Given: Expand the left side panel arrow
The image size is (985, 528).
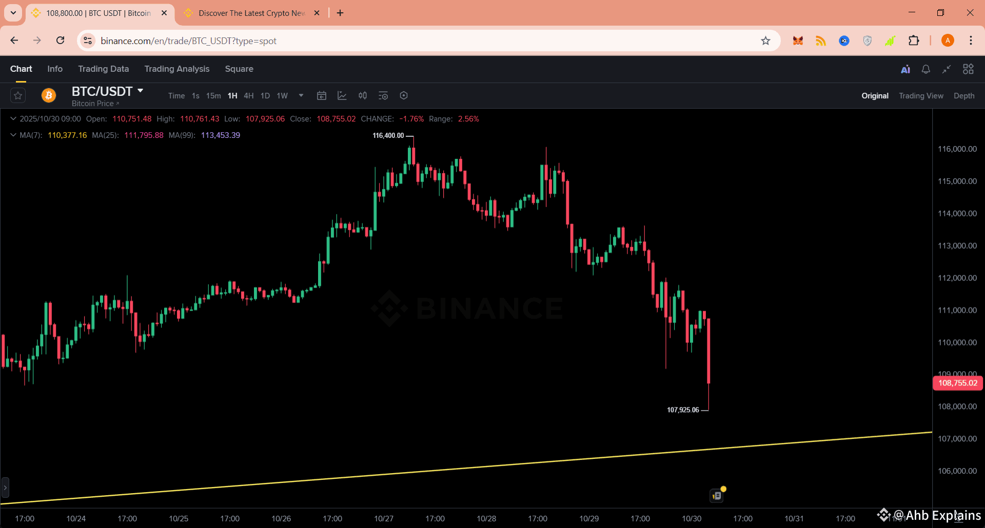Looking at the screenshot, I should pyautogui.click(x=5, y=488).
